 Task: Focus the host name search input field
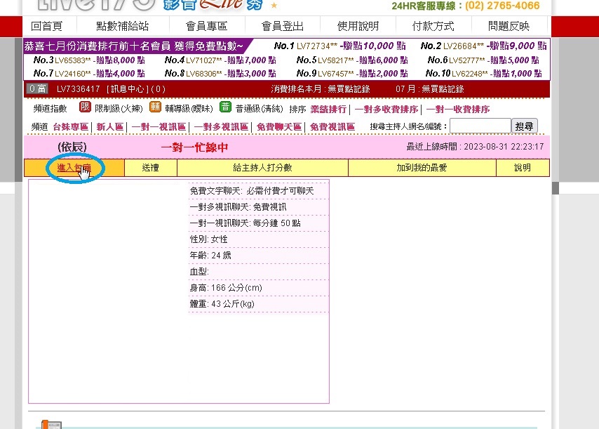tap(480, 126)
